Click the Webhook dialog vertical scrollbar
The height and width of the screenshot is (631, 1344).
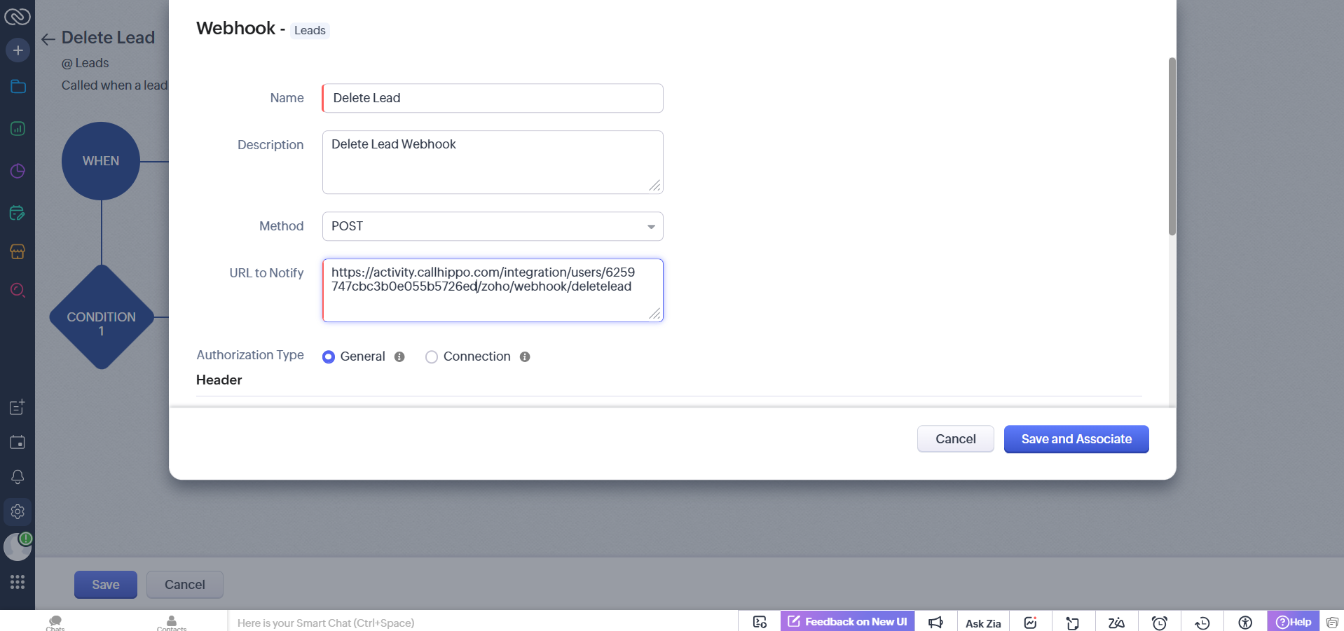click(x=1172, y=146)
